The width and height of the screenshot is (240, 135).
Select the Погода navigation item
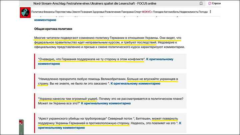(203, 12)
